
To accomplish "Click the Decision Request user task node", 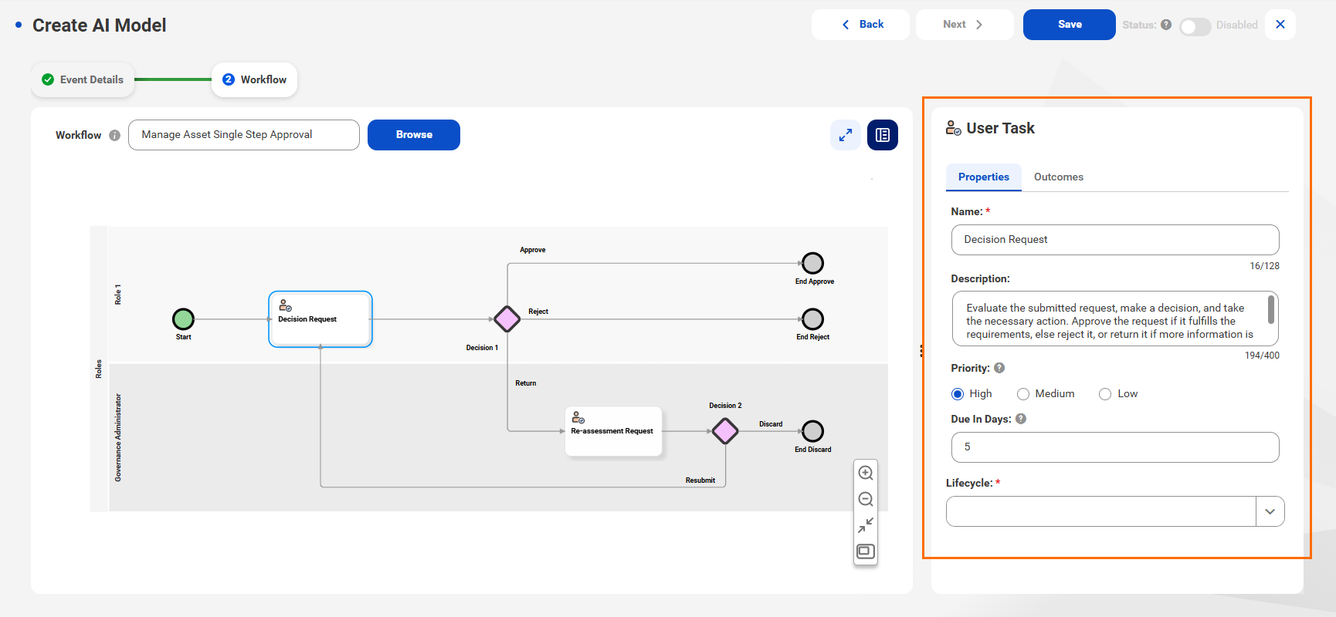I will tap(320, 319).
